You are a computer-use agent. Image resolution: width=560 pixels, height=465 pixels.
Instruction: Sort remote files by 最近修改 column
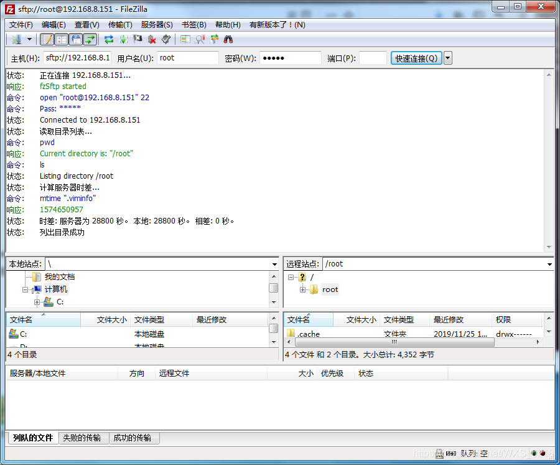[x=460, y=320]
